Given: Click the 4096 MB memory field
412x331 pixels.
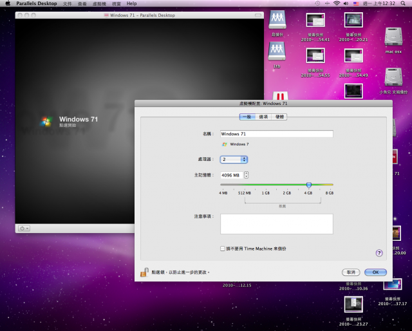Looking at the screenshot, I should 232,175.
